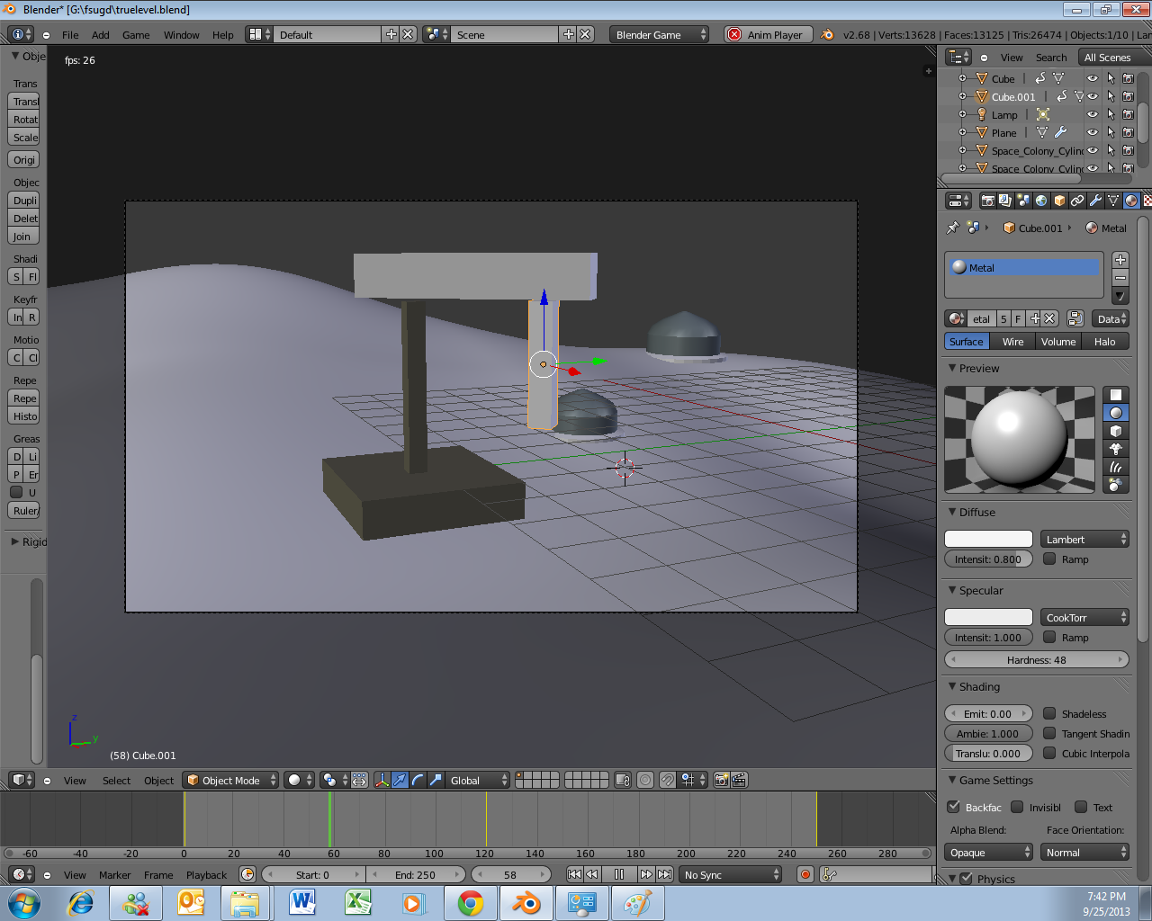Open the Opaque alpha blend dropdown
This screenshot has height=921, width=1152.
point(988,852)
